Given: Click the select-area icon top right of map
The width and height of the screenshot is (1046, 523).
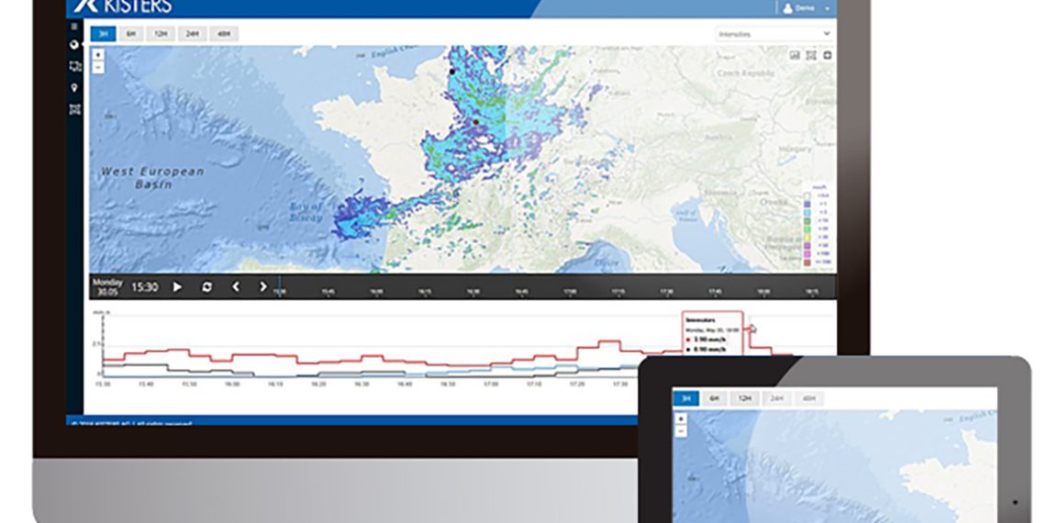Looking at the screenshot, I should (811, 55).
